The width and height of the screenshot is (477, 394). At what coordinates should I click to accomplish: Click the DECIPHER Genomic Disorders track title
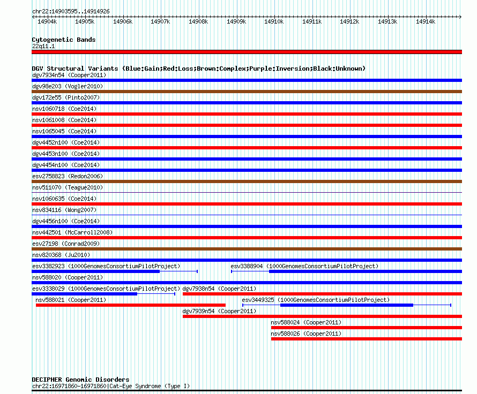(x=80, y=380)
